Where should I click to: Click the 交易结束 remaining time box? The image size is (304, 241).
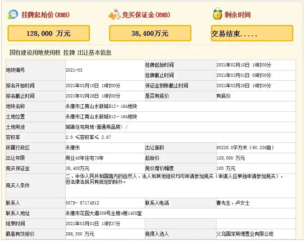tap(251, 33)
